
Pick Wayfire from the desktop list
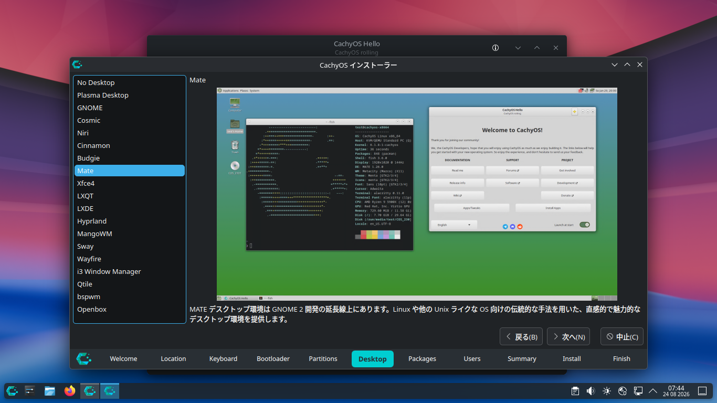click(x=130, y=259)
